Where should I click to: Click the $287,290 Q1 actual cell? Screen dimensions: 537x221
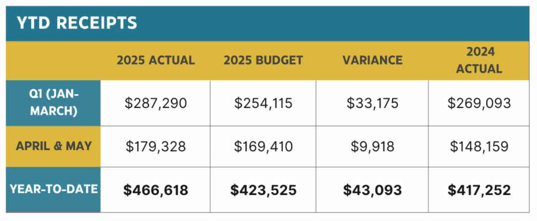(x=155, y=103)
